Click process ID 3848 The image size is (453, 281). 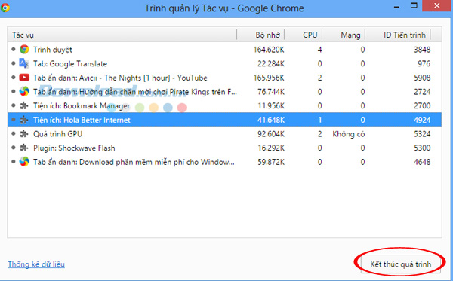click(x=422, y=50)
